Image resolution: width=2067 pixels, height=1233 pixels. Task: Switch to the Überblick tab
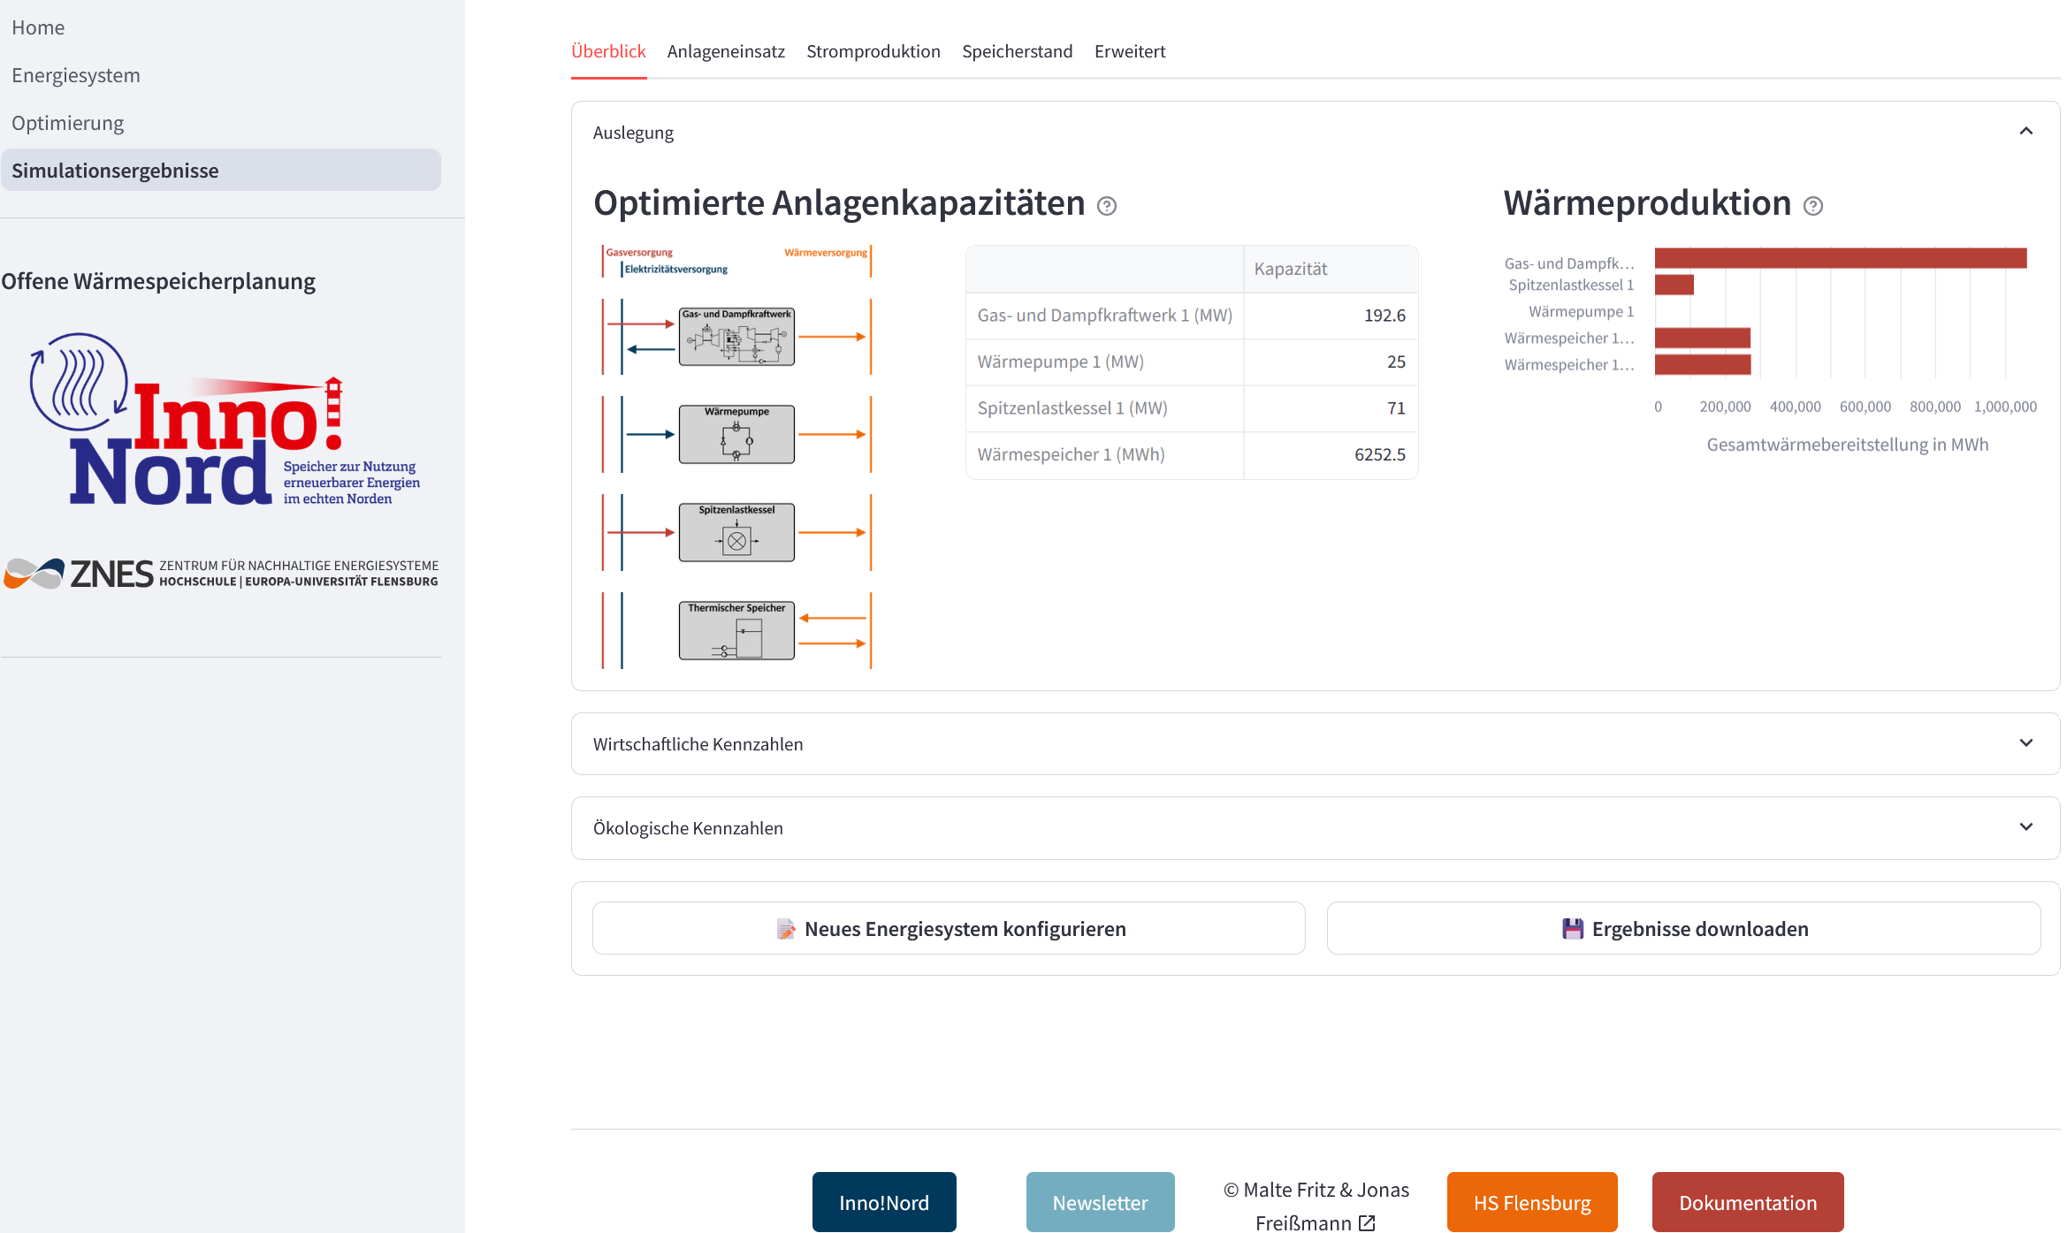point(608,51)
